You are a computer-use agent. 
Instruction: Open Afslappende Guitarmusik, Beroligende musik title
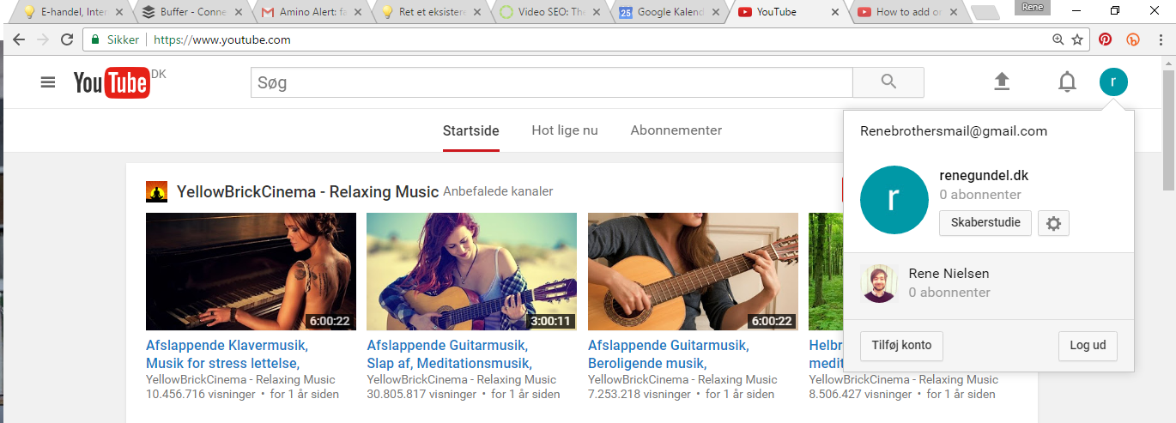pyautogui.click(x=668, y=354)
